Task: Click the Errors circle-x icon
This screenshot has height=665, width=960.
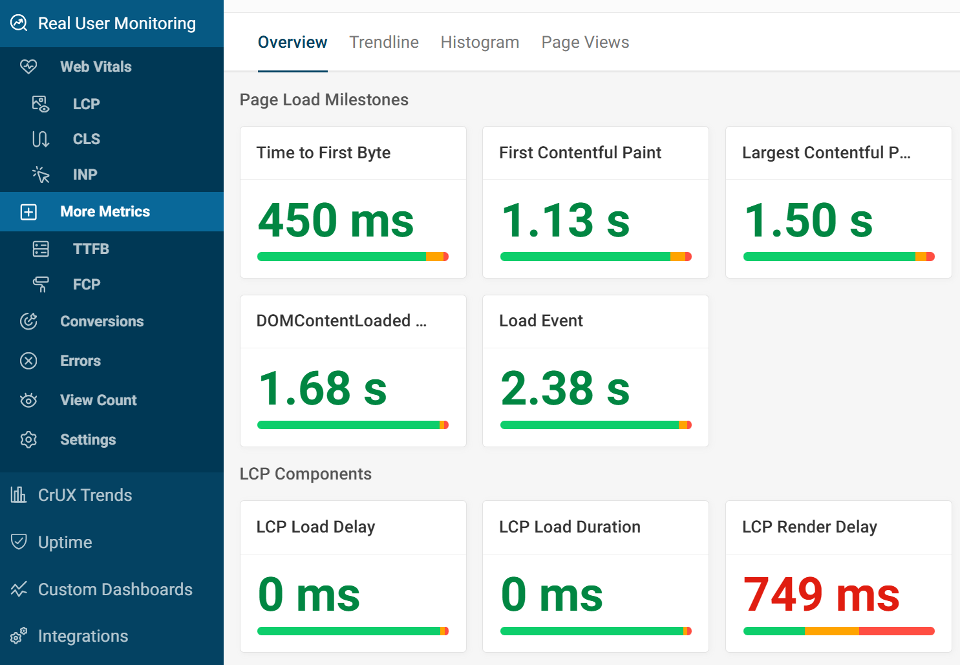Action: point(28,361)
